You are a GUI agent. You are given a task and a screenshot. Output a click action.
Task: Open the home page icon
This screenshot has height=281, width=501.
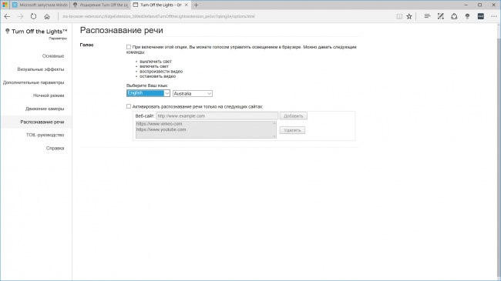pyautogui.click(x=47, y=16)
